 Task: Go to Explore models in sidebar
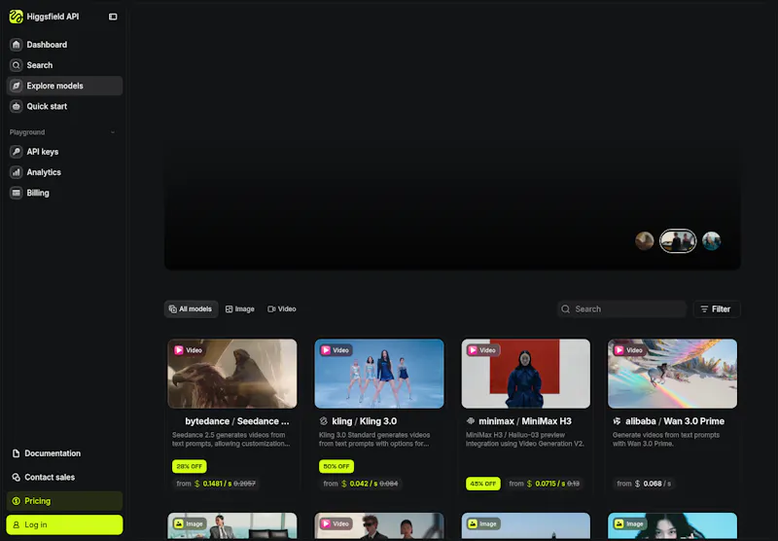pos(64,86)
